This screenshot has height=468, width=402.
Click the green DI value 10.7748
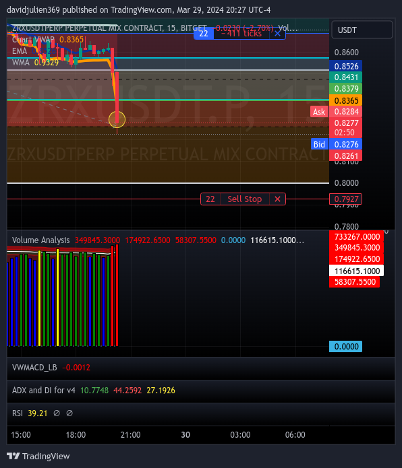pyautogui.click(x=94, y=391)
